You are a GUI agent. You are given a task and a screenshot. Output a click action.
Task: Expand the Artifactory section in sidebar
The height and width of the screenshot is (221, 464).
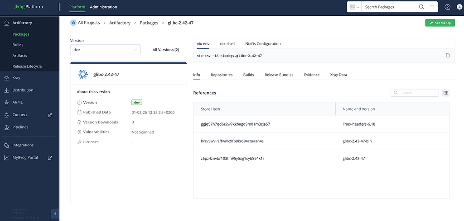click(22, 23)
